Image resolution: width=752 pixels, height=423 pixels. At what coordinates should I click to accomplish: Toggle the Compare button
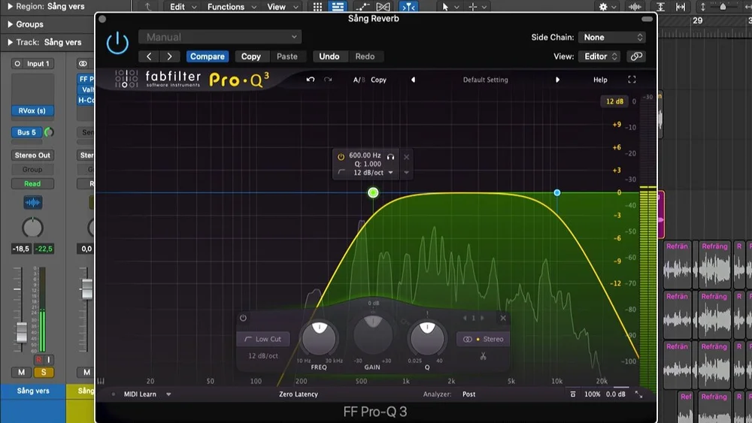pyautogui.click(x=208, y=56)
